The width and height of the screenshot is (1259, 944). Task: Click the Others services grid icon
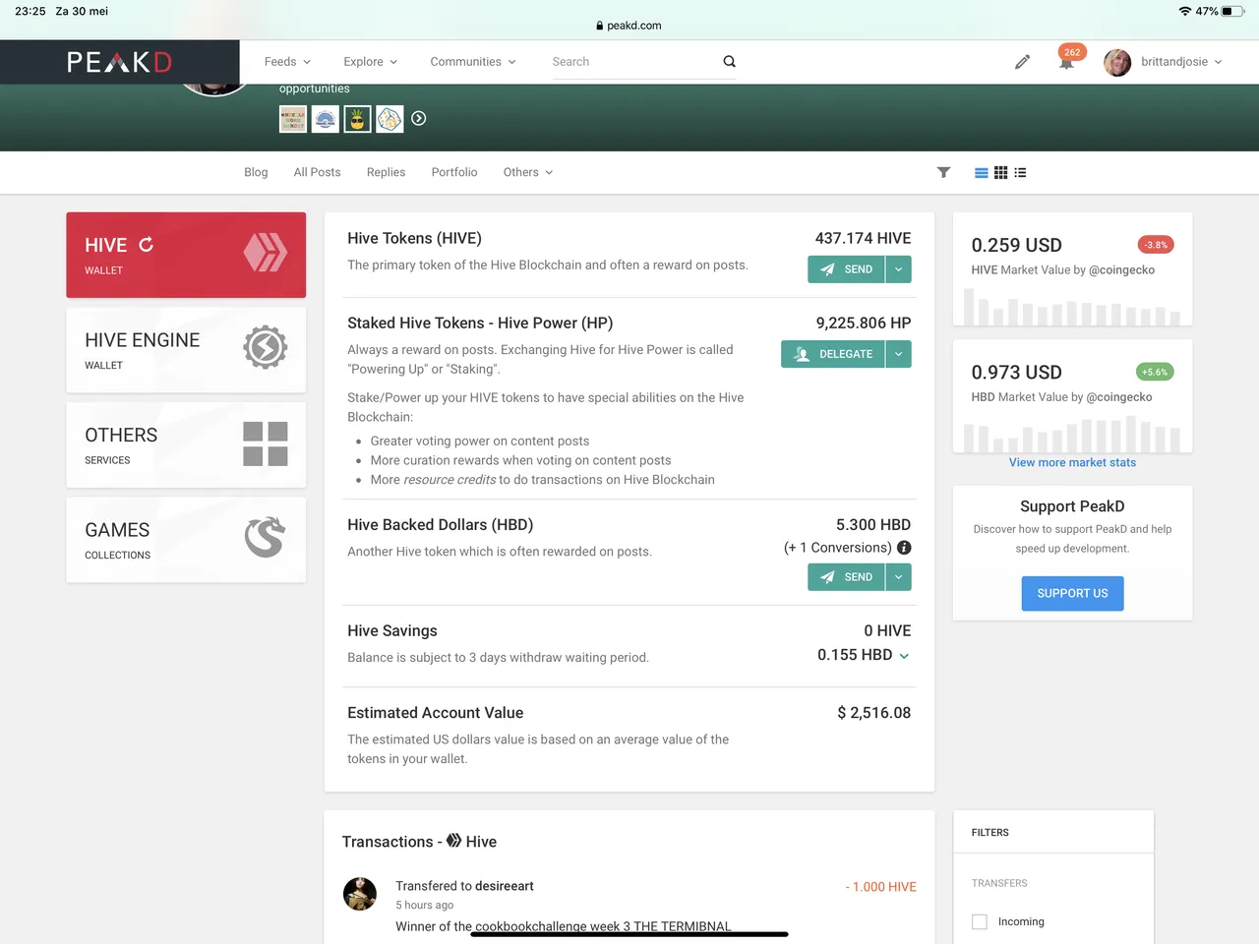coord(266,443)
